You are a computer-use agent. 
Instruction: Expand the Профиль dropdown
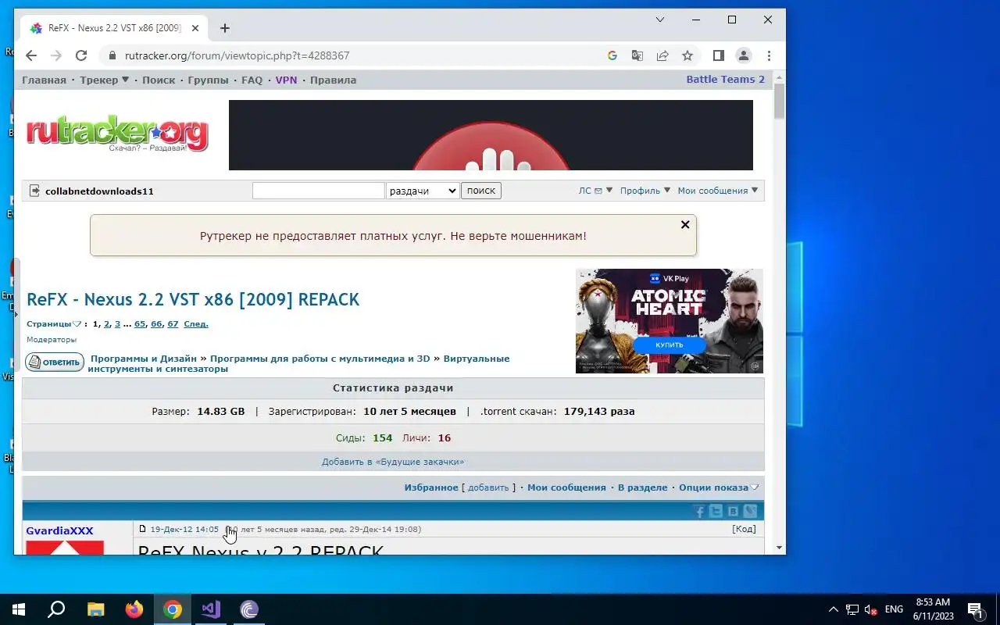[645, 191]
